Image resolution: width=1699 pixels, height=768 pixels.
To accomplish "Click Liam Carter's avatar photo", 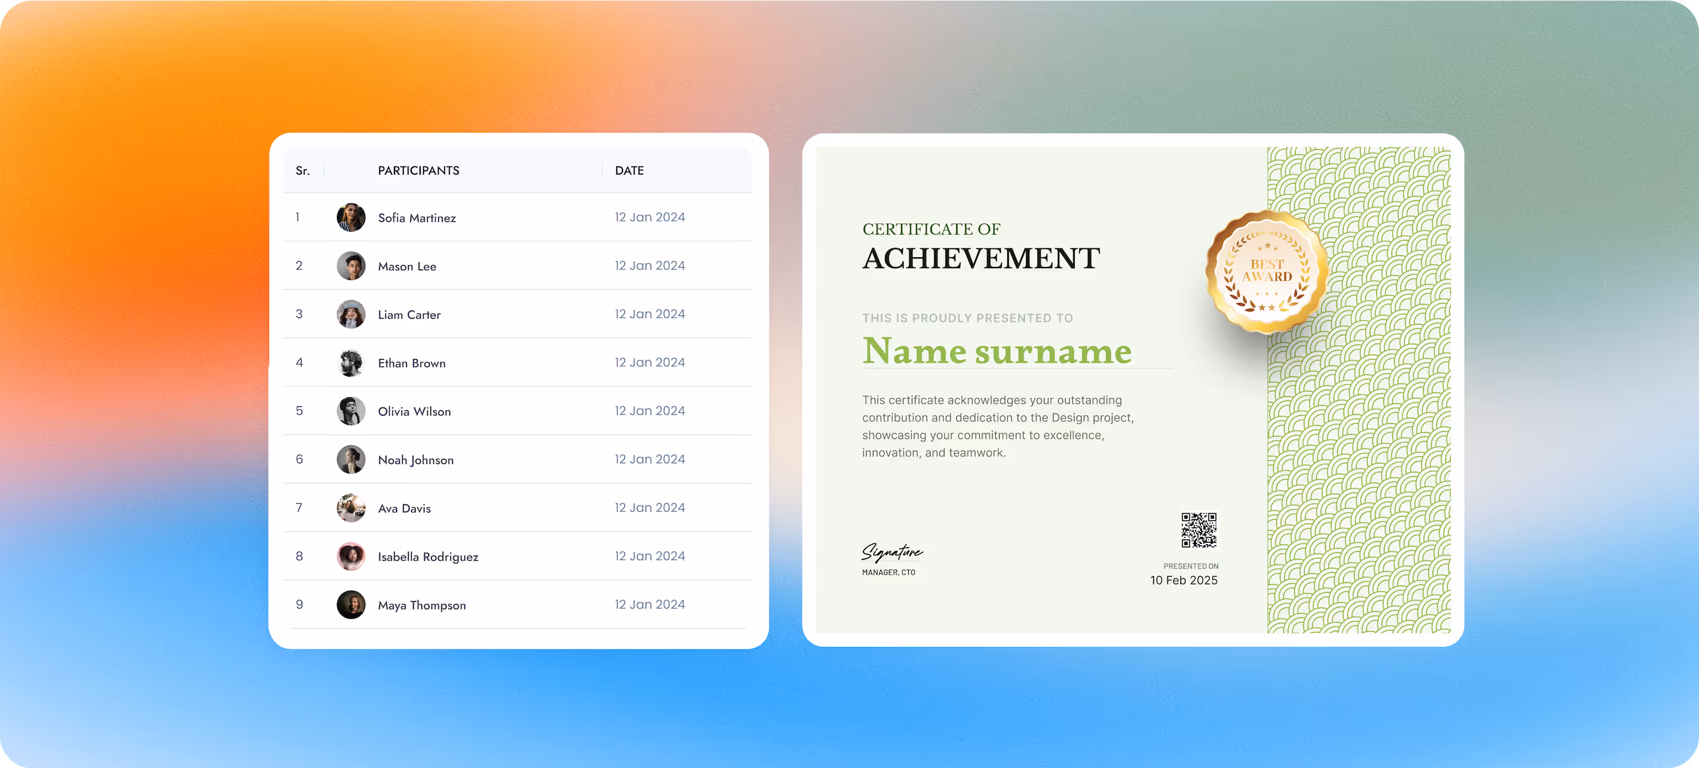I will point(351,314).
